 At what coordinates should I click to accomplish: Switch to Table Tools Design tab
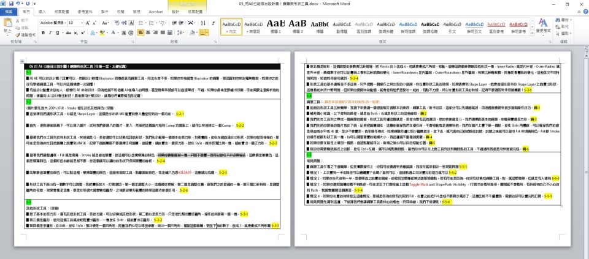pos(175,12)
